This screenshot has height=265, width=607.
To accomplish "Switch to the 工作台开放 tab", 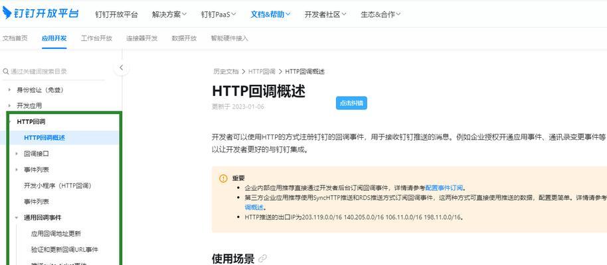I will point(96,38).
